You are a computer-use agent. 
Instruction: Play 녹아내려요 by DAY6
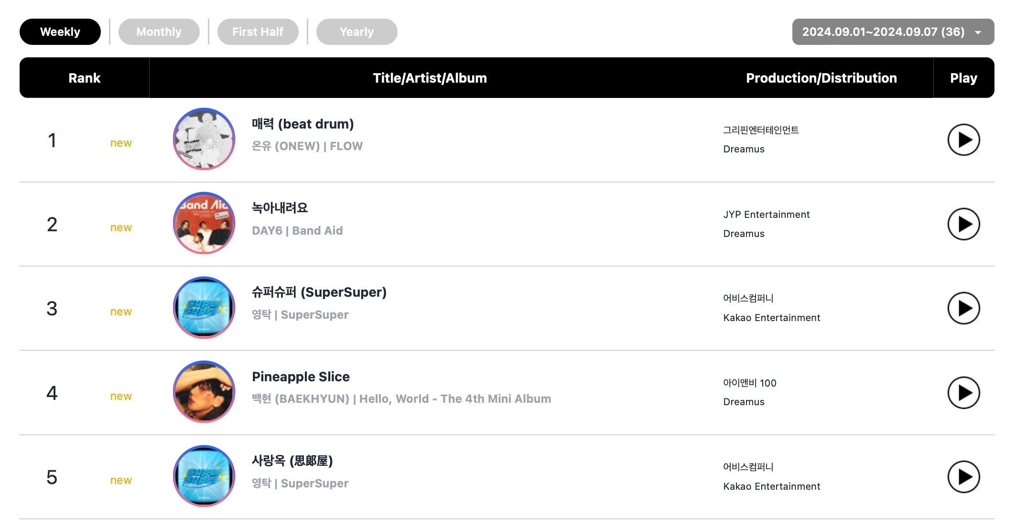(x=962, y=224)
